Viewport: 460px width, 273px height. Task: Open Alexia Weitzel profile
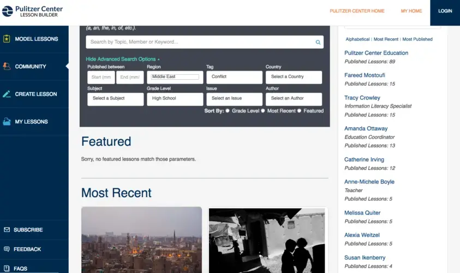tap(362, 235)
